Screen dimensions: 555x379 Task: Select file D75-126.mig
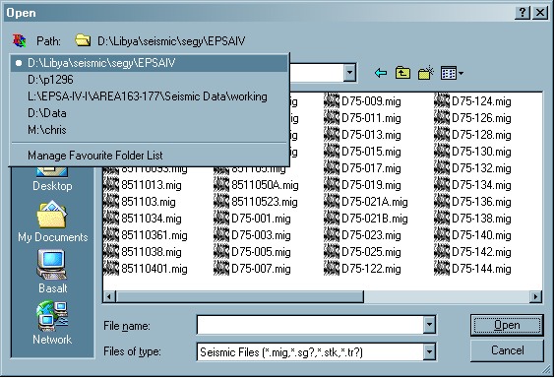(472, 118)
